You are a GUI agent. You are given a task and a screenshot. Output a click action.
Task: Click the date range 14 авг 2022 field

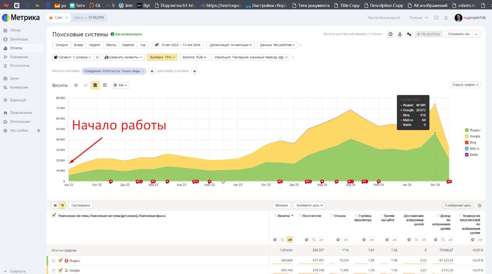(178, 45)
